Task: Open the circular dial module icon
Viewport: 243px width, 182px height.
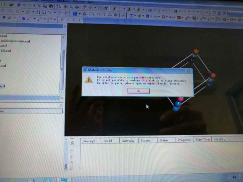Action: [232, 20]
